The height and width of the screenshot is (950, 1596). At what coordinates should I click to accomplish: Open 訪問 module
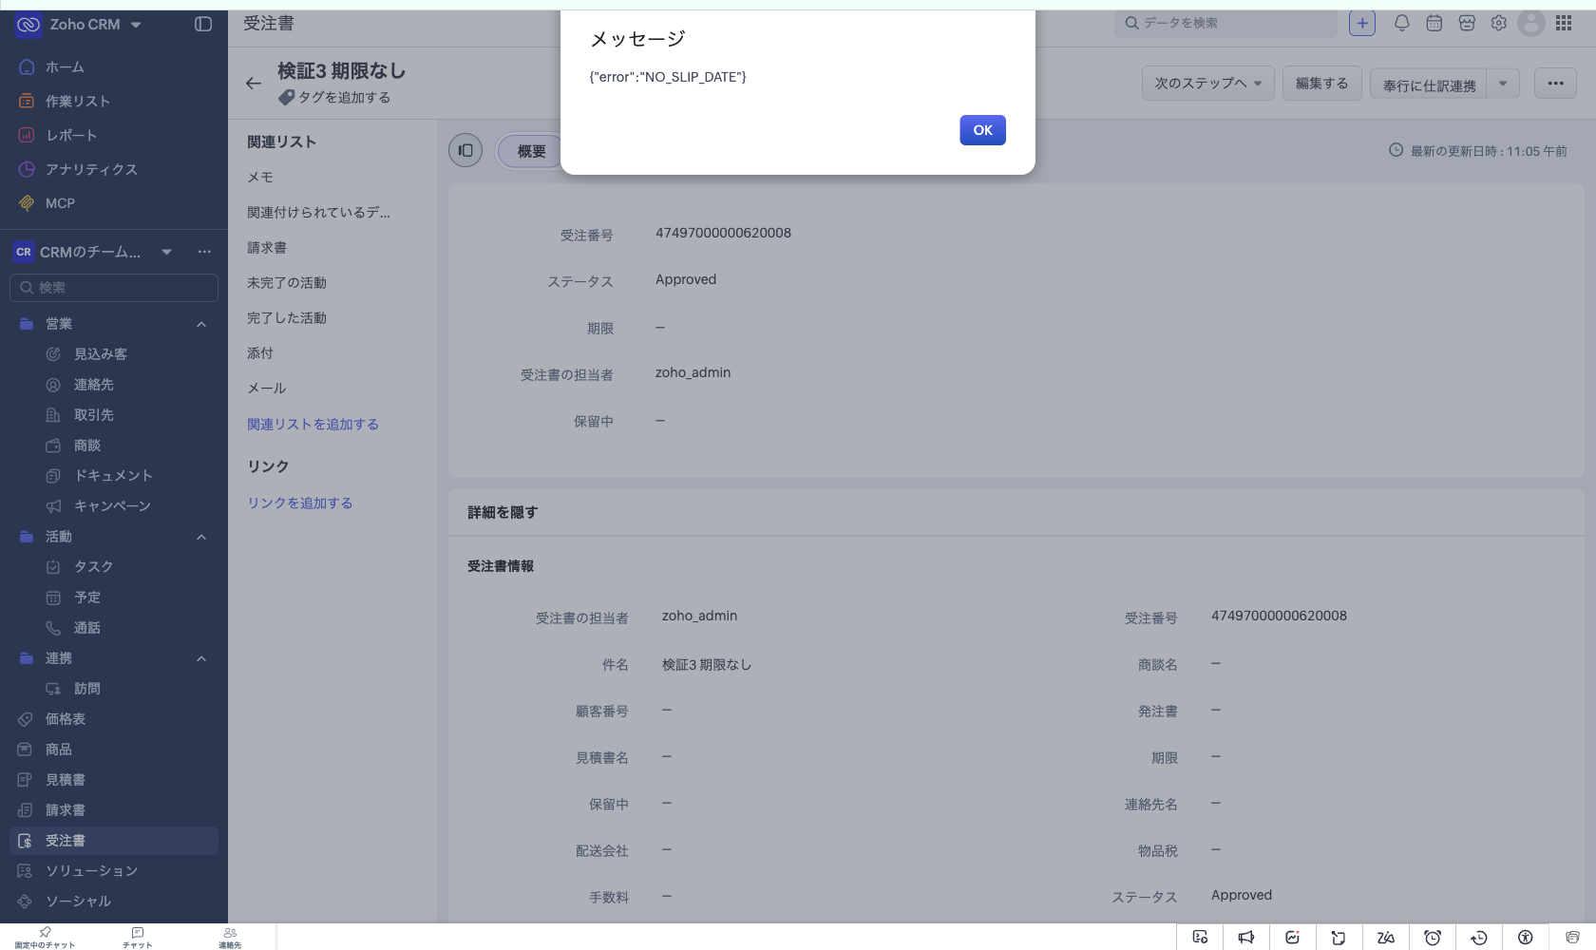click(x=87, y=689)
